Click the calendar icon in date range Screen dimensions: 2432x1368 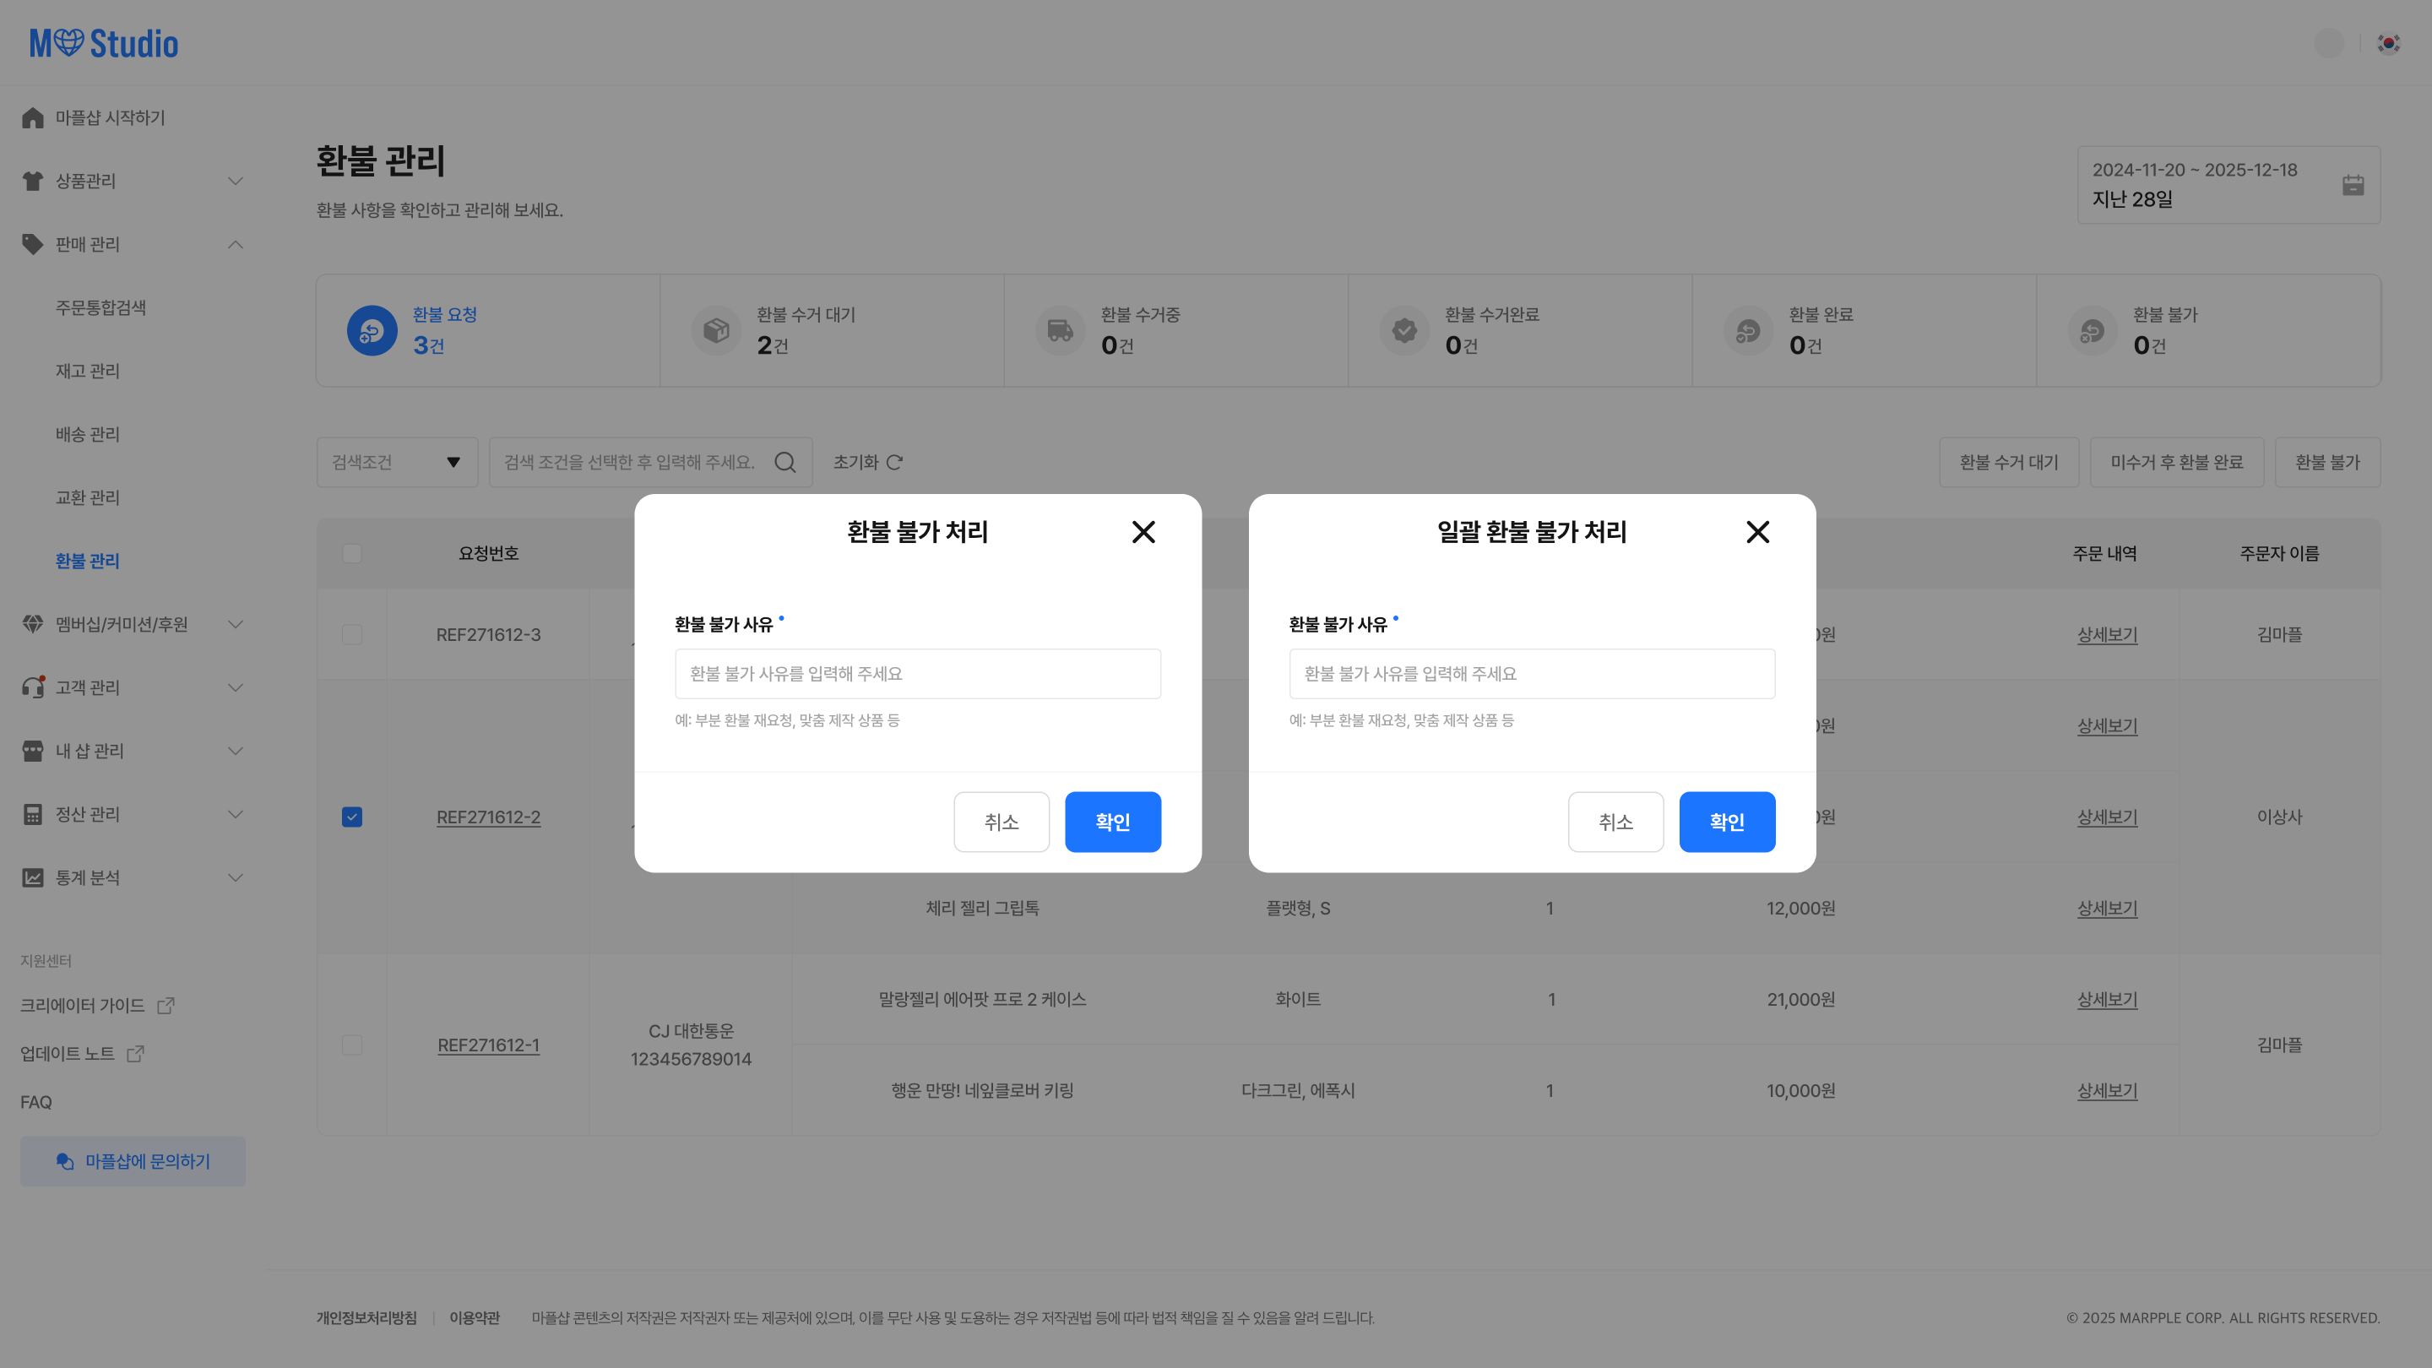click(x=2353, y=185)
